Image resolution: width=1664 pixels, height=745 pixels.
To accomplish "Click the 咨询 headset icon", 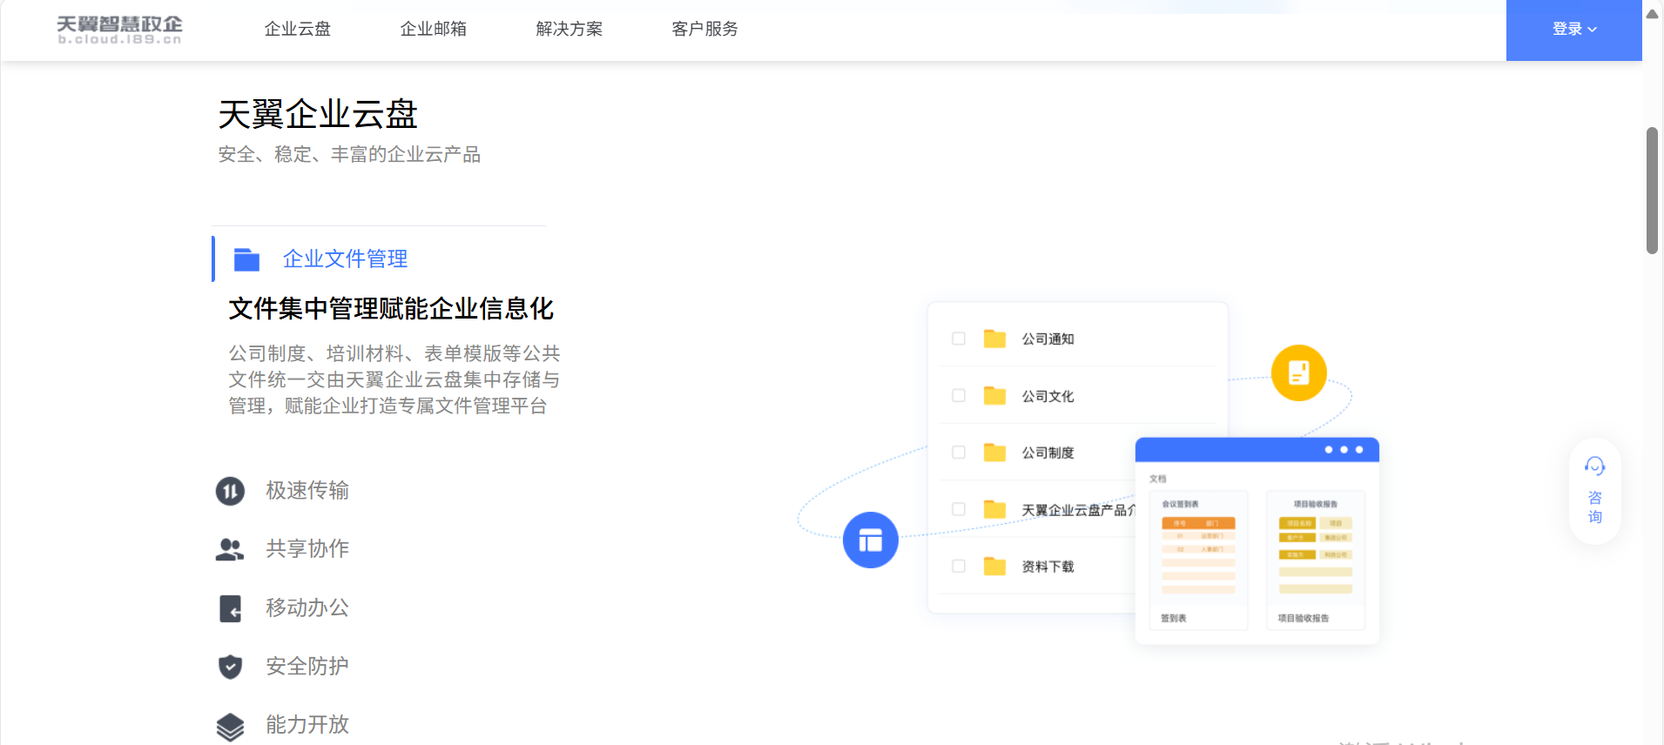I will [1595, 466].
